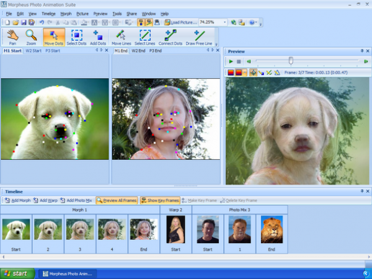Select the Draw Free Line tool
The height and width of the screenshot is (279, 372).
point(200,37)
